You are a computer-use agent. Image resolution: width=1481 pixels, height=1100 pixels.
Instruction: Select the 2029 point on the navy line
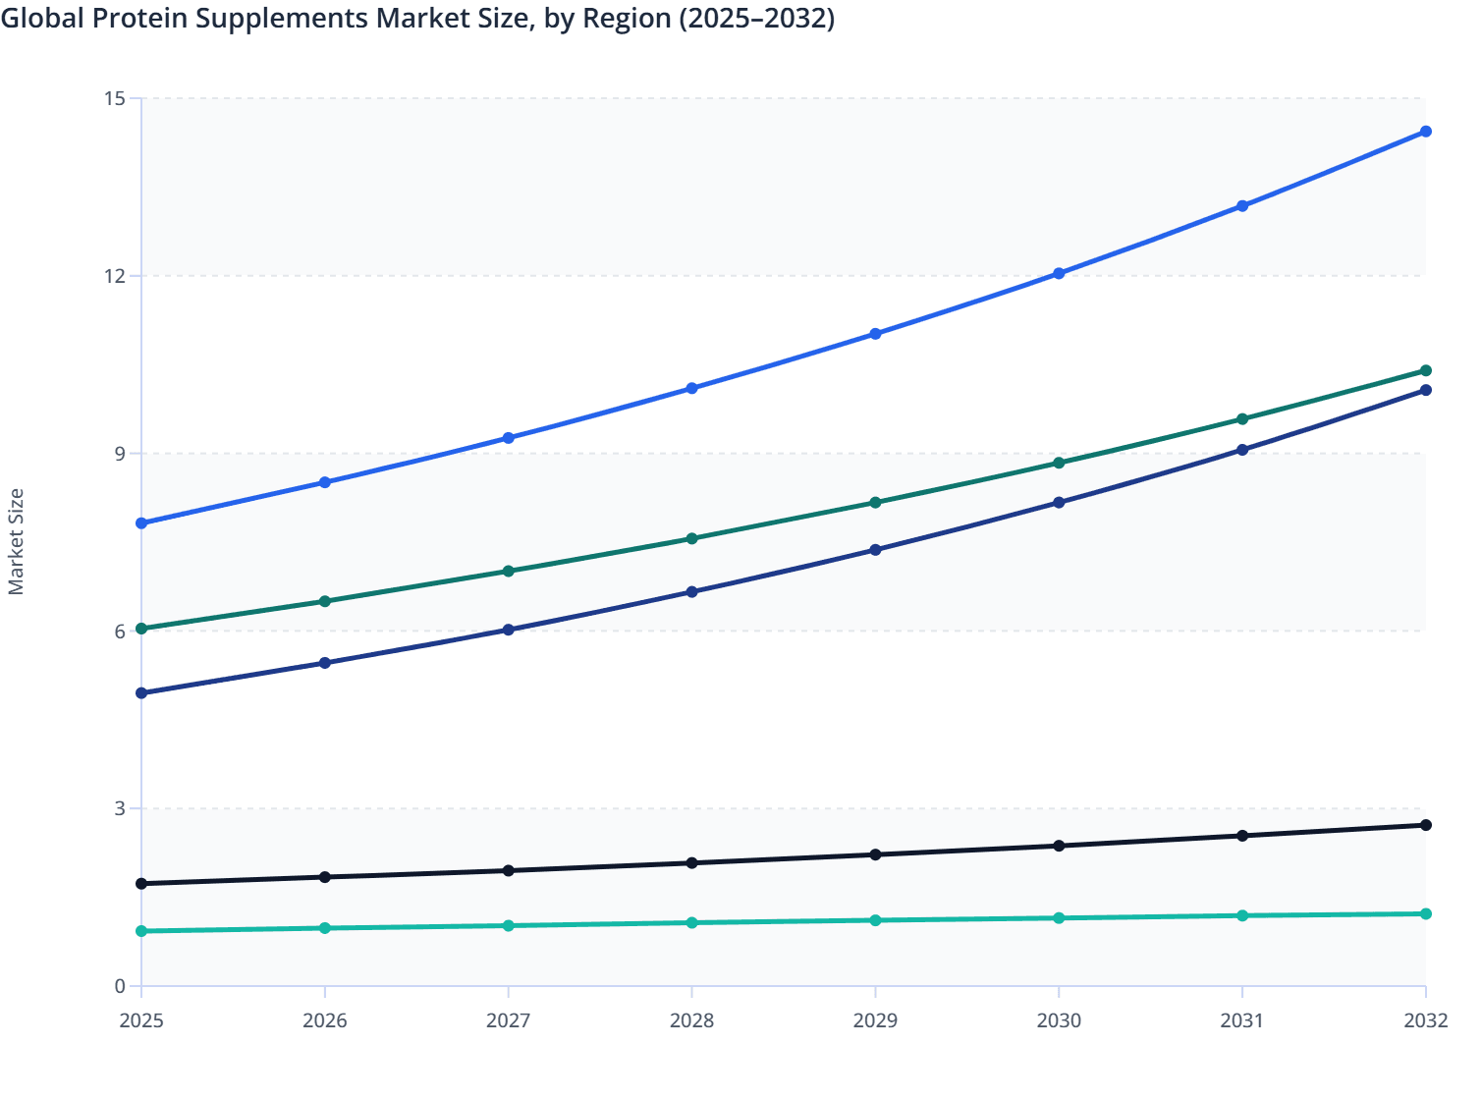click(875, 548)
